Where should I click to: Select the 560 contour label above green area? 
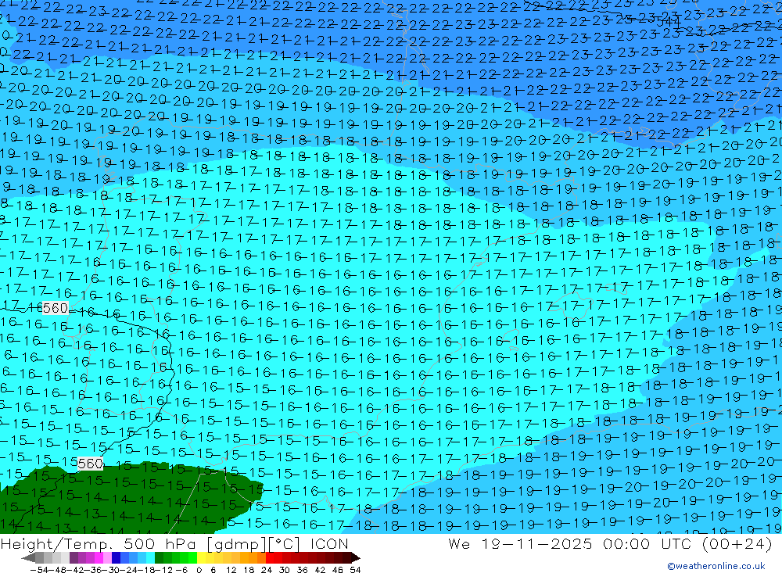(x=90, y=464)
